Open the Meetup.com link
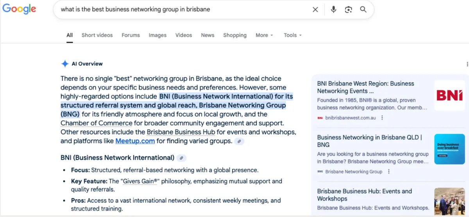The width and height of the screenshot is (469, 217). tap(135, 141)
